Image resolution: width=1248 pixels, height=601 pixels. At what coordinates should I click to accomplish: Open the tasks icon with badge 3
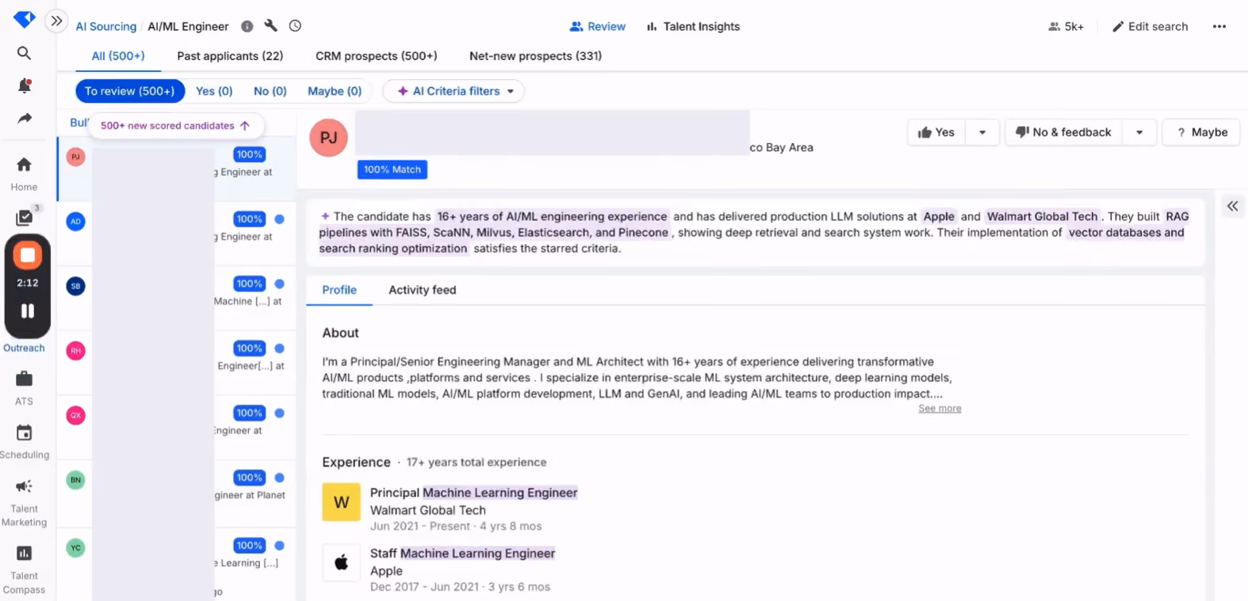tap(25, 217)
